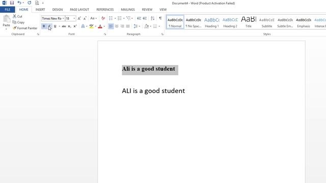
Task: Decrease font size with Shrink Font icon
Action: [x=85, y=18]
